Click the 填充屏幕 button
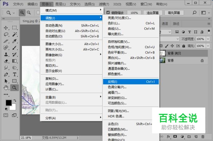This screenshot has width=213, height=141. pos(174,13)
